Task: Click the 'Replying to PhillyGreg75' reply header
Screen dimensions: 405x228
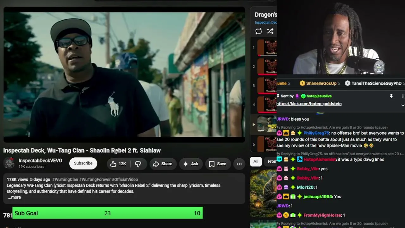Action: [x=340, y=154]
